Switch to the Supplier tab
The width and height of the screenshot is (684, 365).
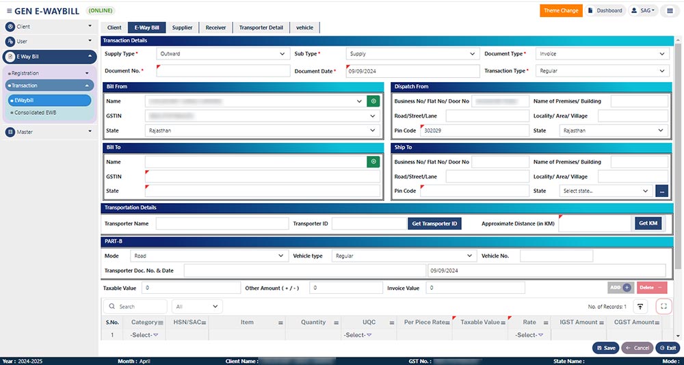coord(182,27)
